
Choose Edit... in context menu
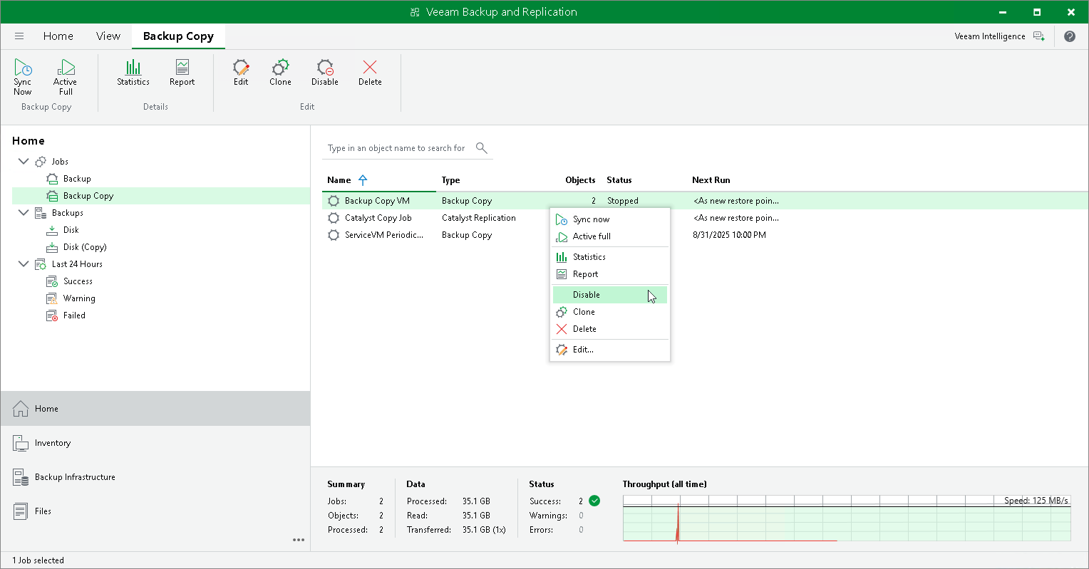[x=610, y=350]
